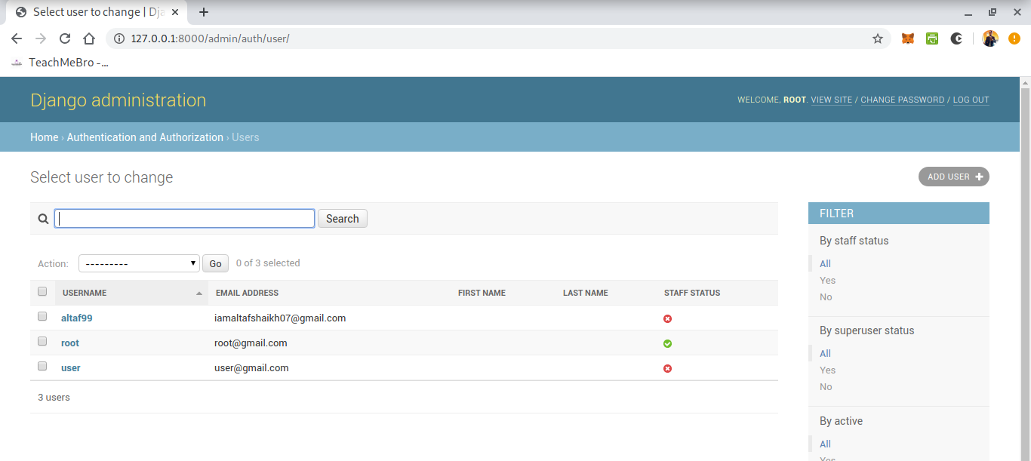Click email user@gmail.com
The height and width of the screenshot is (461, 1031).
pyautogui.click(x=251, y=368)
